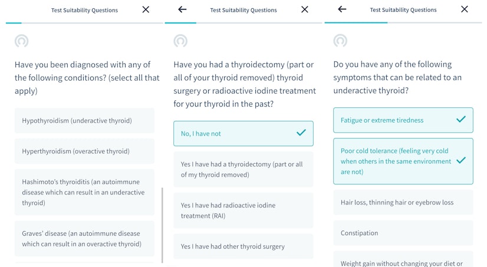
Task: Close the right symptoms question panel
Action: click(464, 9)
